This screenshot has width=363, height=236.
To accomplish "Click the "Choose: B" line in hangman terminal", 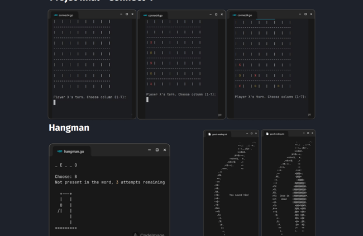I will (x=66, y=177).
